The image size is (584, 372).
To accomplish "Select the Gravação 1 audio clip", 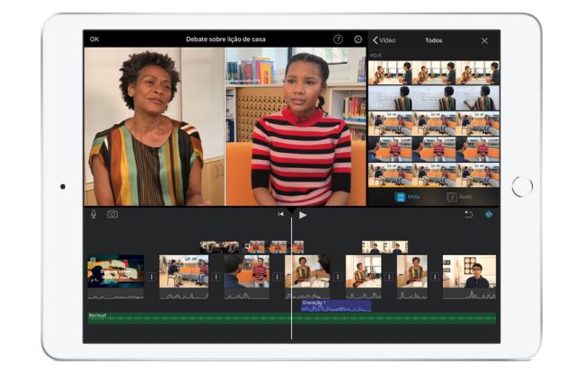I will pyautogui.click(x=336, y=306).
